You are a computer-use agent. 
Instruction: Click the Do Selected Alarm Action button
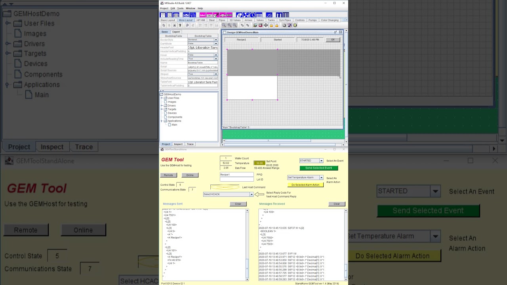coord(305,185)
